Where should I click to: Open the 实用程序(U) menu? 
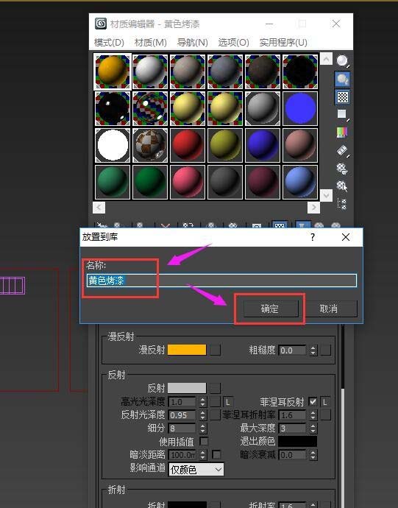point(283,43)
